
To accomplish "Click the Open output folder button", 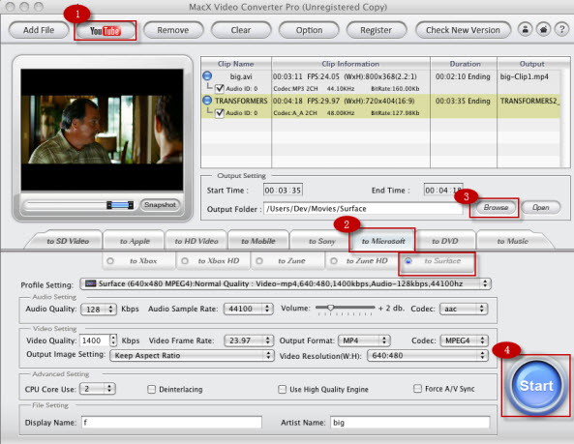I will tap(541, 207).
